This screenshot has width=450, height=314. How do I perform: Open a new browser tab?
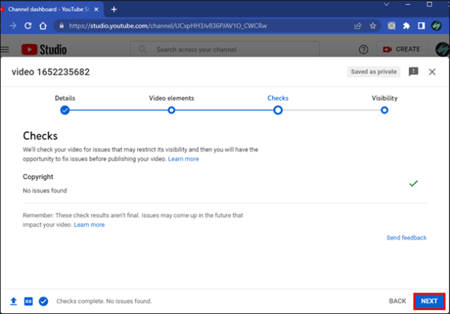[114, 10]
